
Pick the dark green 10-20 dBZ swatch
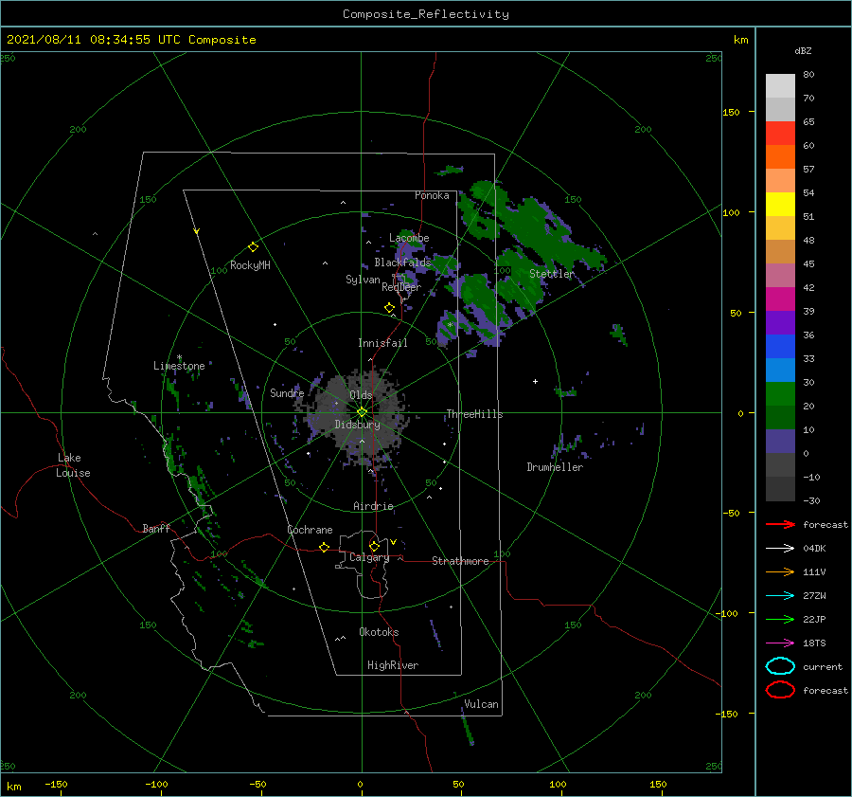tap(780, 417)
